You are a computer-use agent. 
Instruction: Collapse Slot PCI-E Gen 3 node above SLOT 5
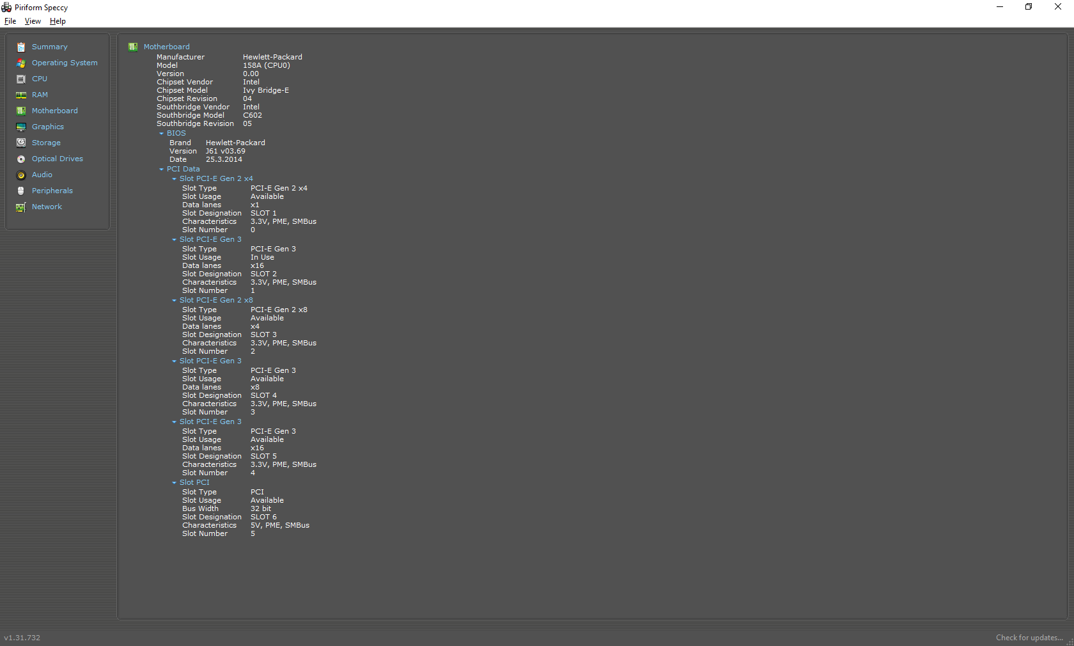tap(174, 422)
